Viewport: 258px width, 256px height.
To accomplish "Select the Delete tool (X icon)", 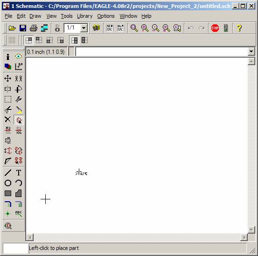I will 8,119.
